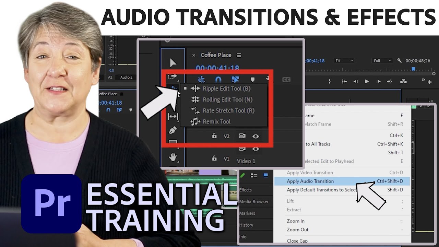Click the green pencil icon in project panel
The image size is (439, 247).
242,175
